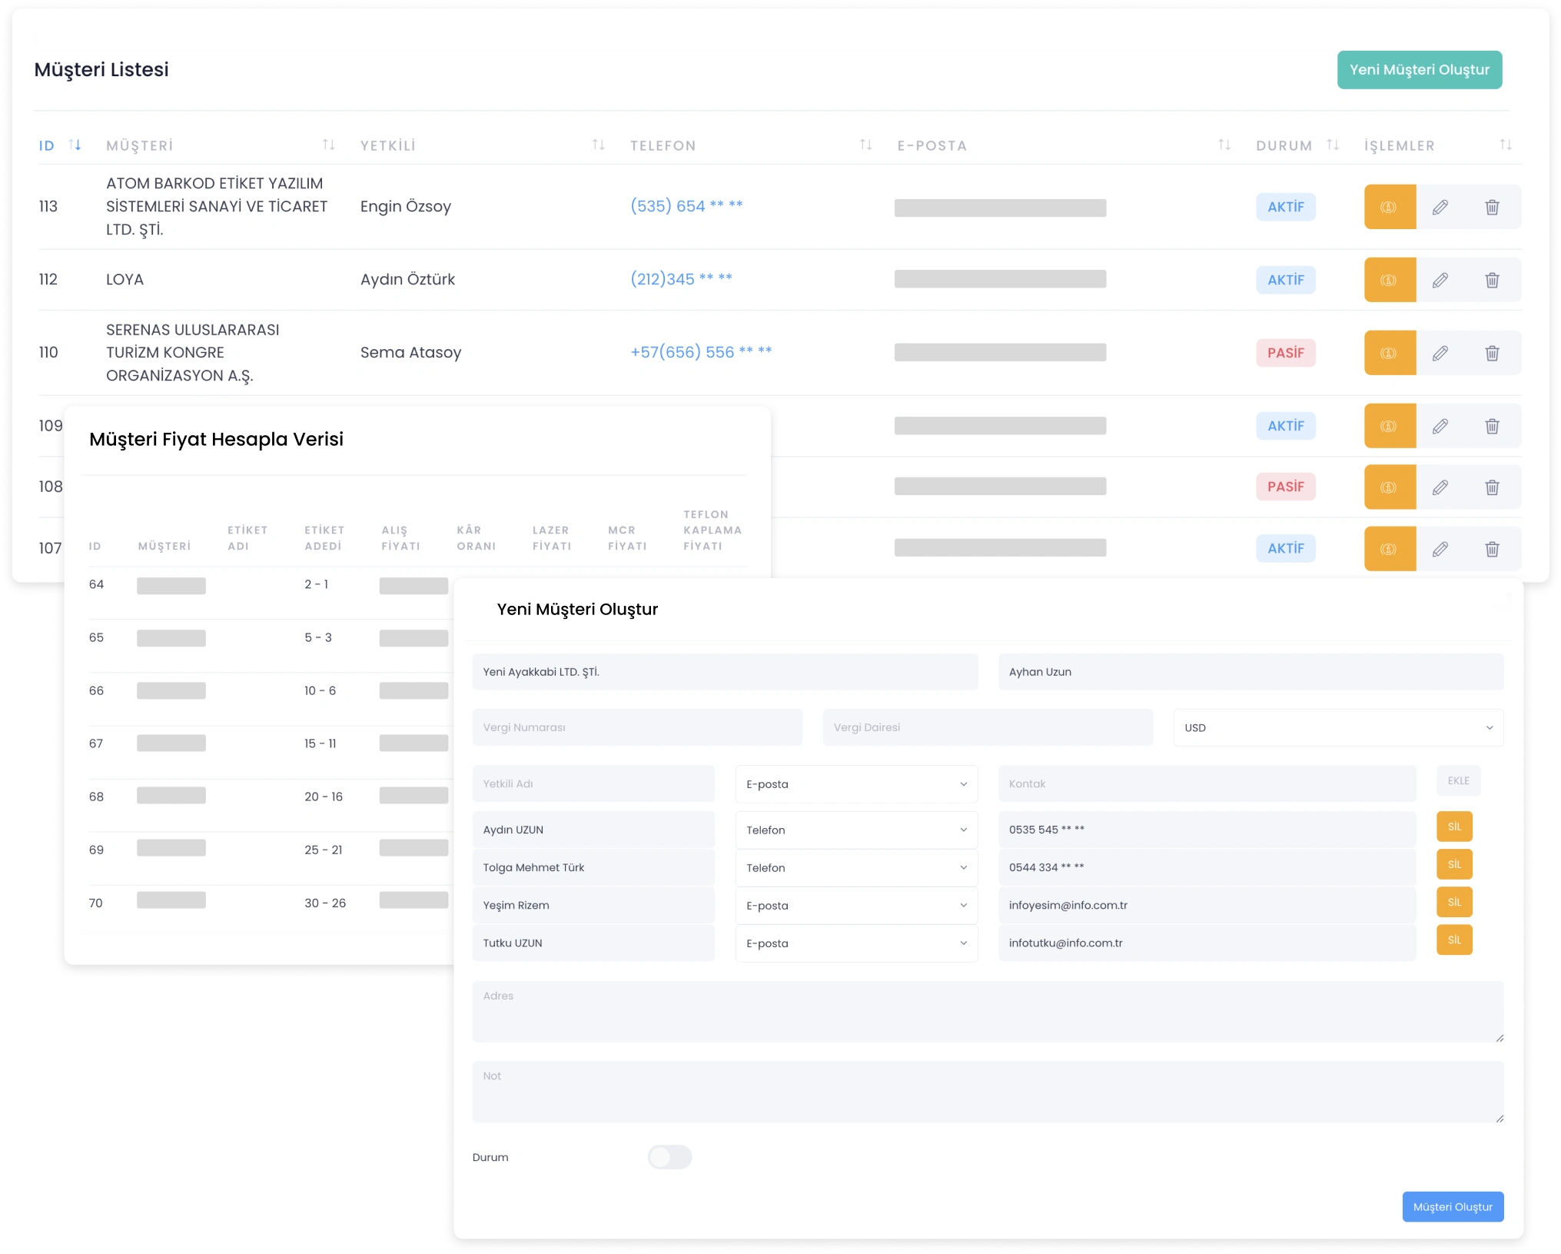Click SİL for Tutku UZUN contact
The height and width of the screenshot is (1254, 1561).
click(x=1454, y=940)
